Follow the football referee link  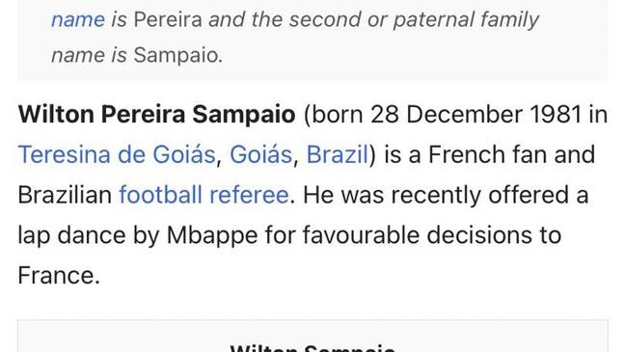pos(204,195)
